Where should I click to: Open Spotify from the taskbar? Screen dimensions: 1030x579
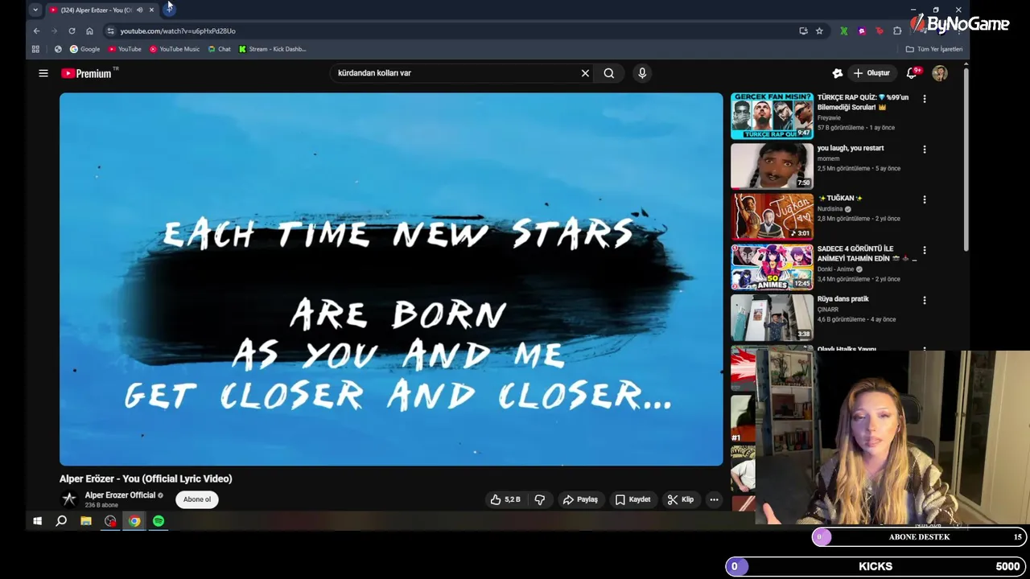pos(159,521)
